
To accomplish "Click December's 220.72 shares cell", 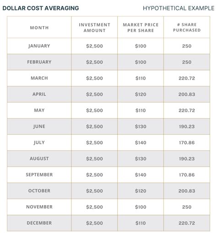I will pos(187,223).
